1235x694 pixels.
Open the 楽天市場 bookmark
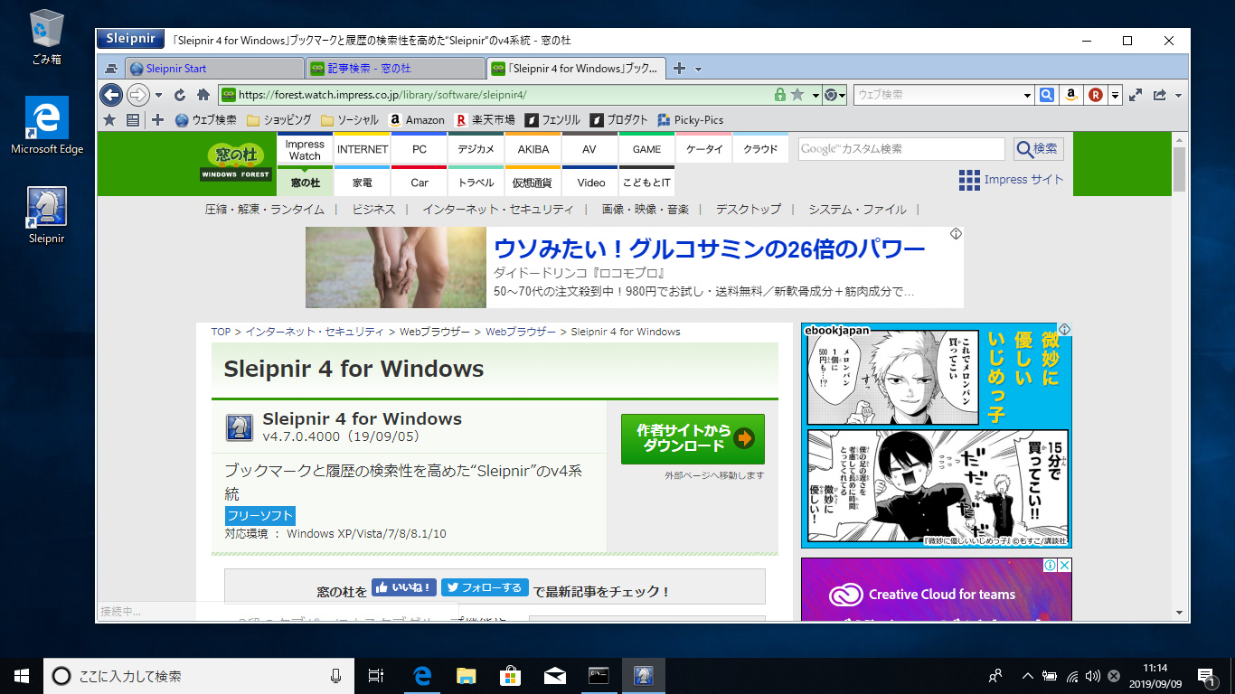pyautogui.click(x=485, y=119)
